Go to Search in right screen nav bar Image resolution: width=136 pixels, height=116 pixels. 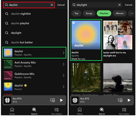(x=102, y=111)
